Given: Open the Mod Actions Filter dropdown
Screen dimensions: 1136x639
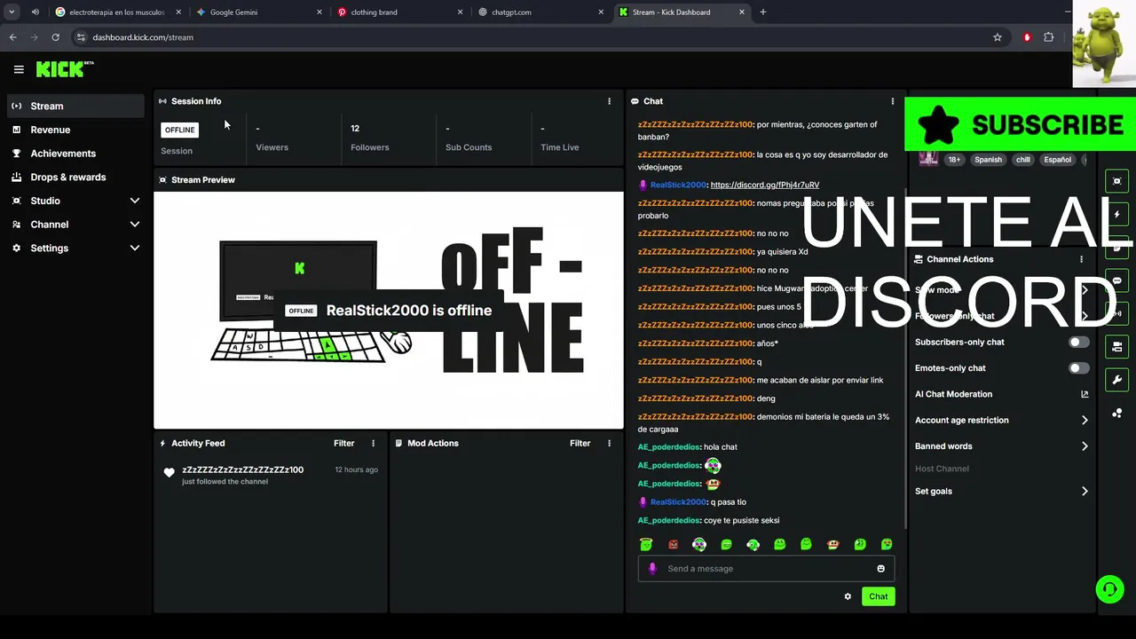Looking at the screenshot, I should pos(580,443).
